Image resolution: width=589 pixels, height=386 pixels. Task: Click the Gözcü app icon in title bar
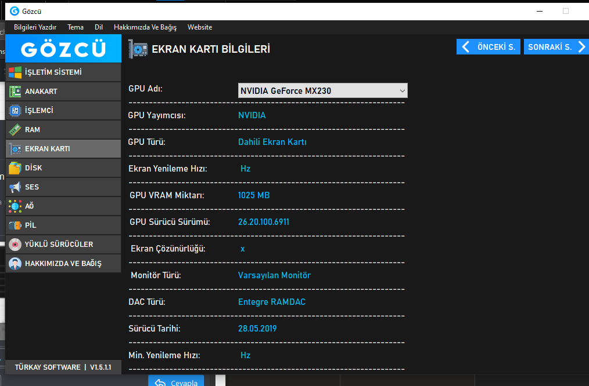[x=15, y=11]
